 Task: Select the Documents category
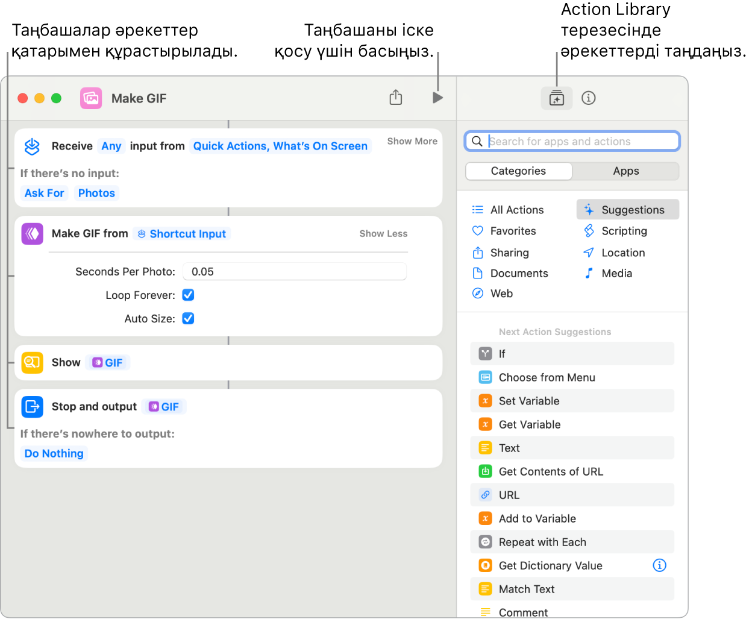tap(510, 273)
